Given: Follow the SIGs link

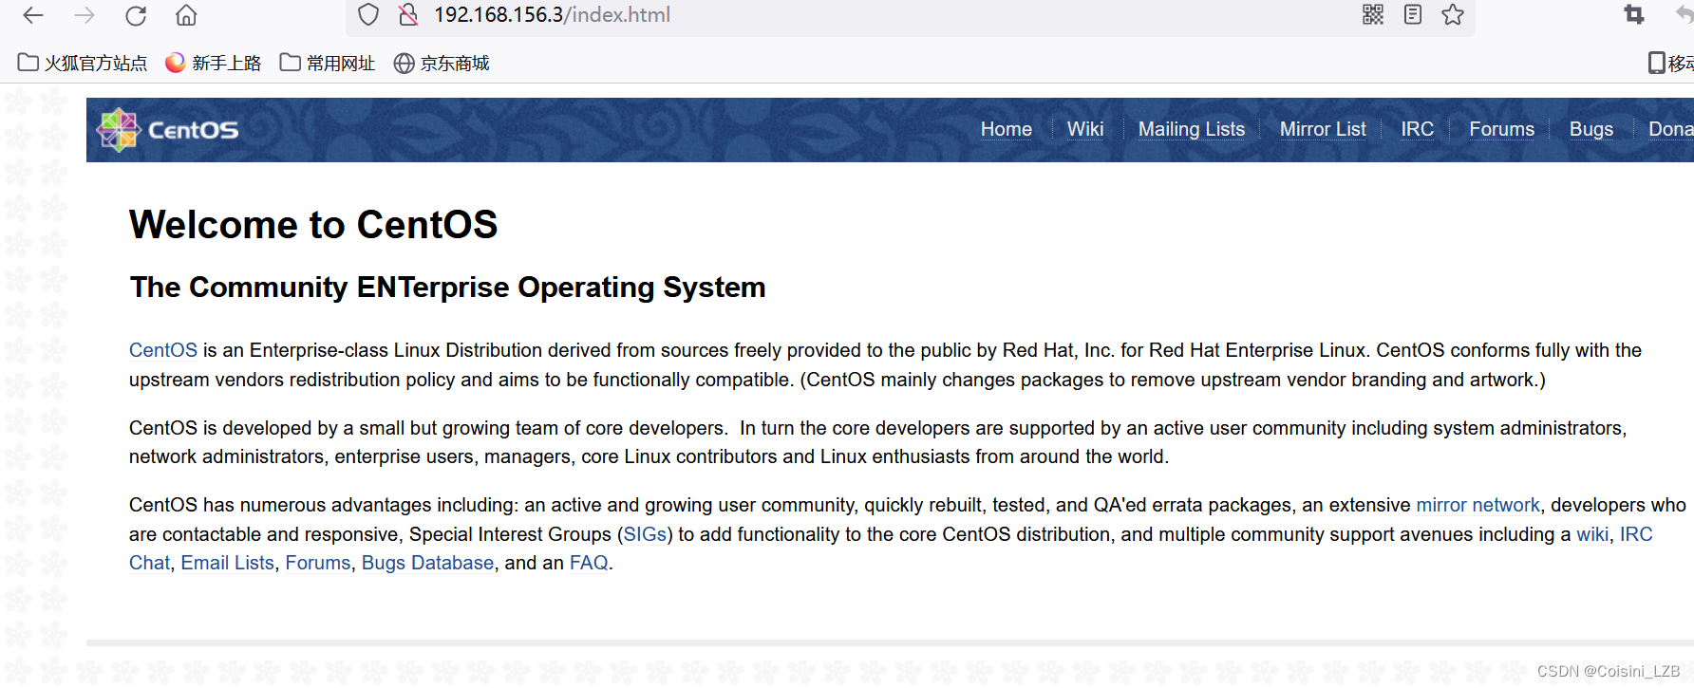Looking at the screenshot, I should (x=645, y=534).
